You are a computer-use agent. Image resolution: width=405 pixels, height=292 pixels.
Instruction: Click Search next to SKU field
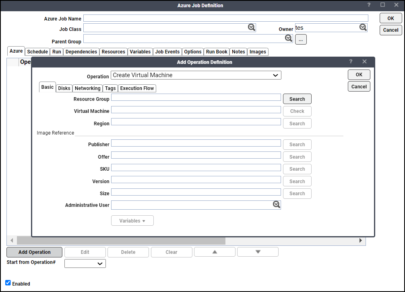(x=297, y=169)
